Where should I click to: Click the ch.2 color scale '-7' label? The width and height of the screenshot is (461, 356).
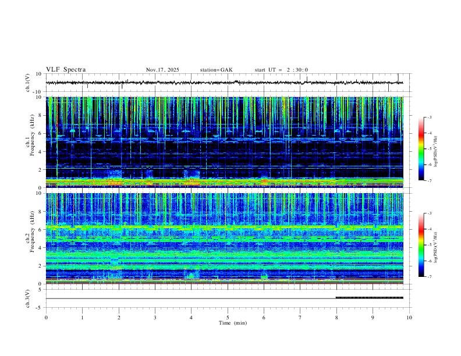pyautogui.click(x=429, y=277)
